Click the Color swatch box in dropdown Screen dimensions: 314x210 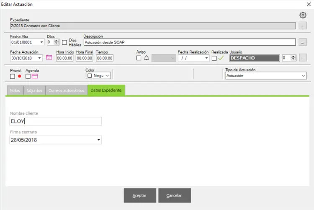pyautogui.click(x=90, y=76)
